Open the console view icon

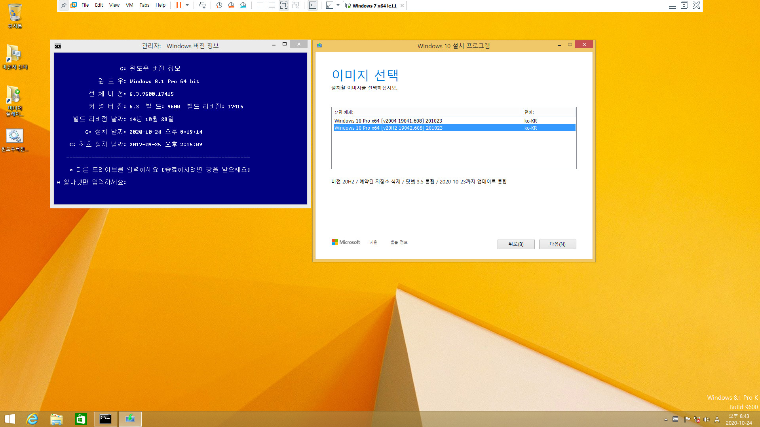(x=313, y=6)
